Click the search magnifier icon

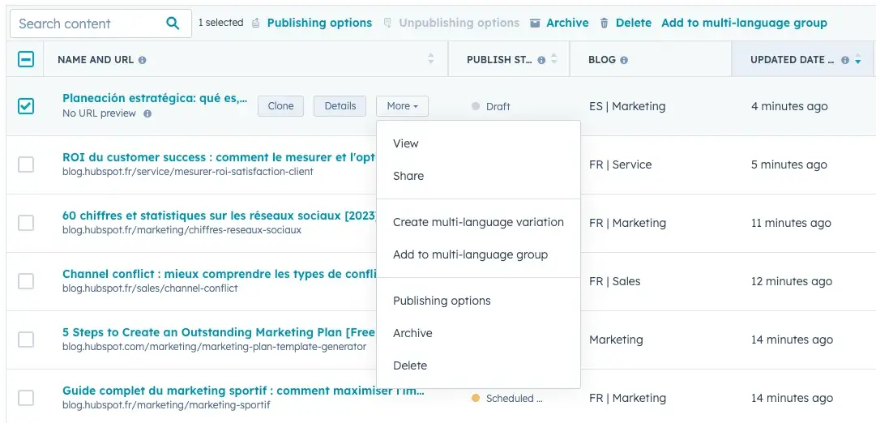[x=173, y=23]
